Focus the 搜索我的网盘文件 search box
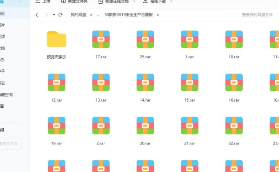Image resolution: width=279 pixels, height=172 pixels. click(x=257, y=15)
